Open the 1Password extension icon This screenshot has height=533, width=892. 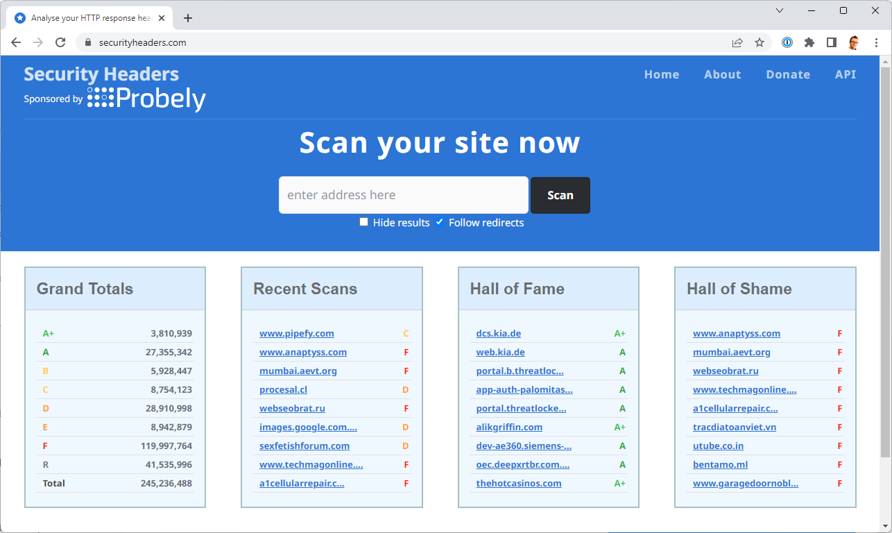point(787,42)
